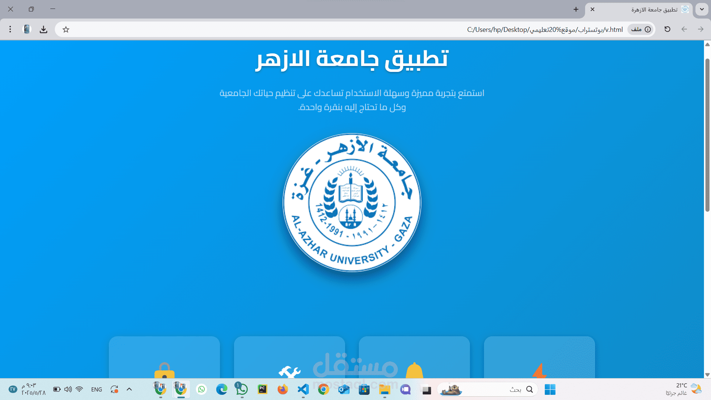Open the Chrome three-dot menu
The width and height of the screenshot is (711, 400).
coord(10,29)
